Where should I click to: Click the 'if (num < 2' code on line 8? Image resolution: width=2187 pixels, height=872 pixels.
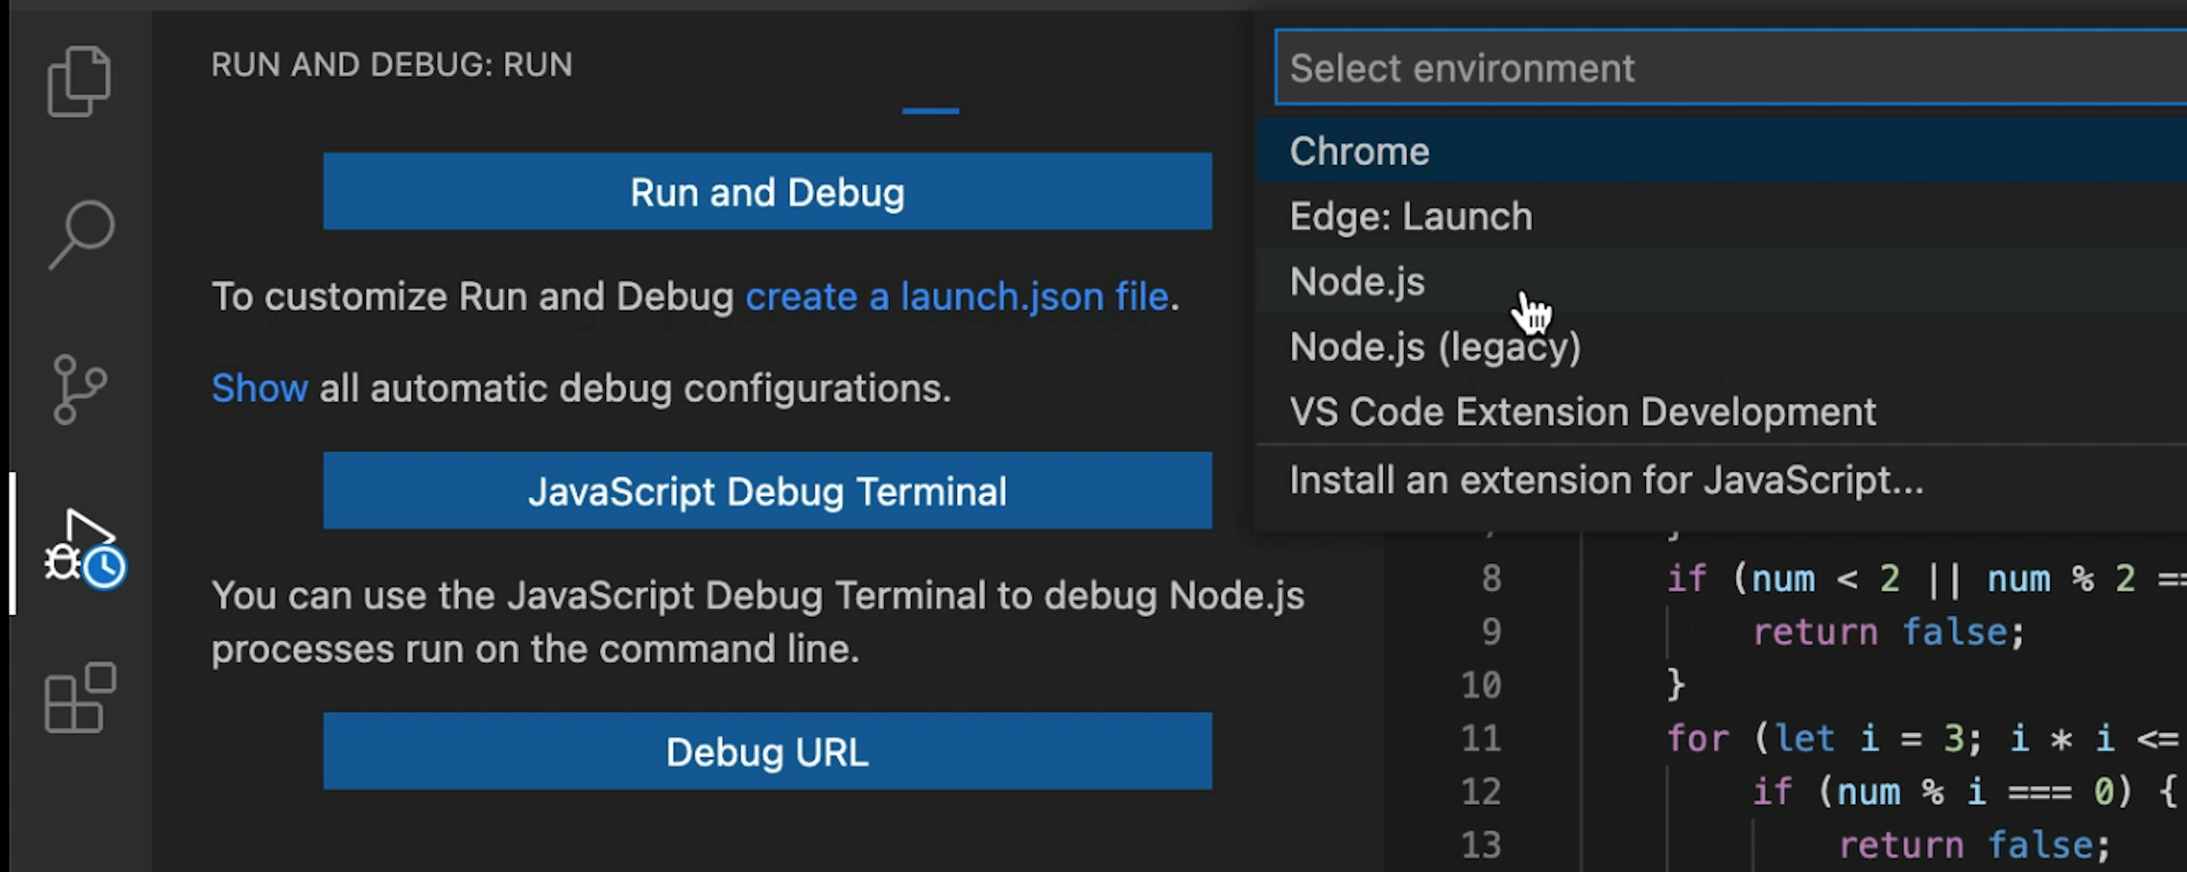[x=1784, y=578]
